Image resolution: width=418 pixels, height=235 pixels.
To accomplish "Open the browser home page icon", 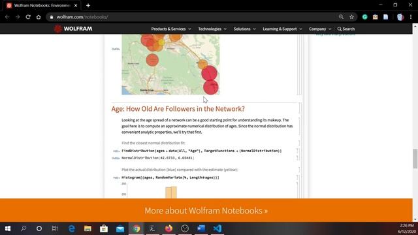I will coord(39,17).
